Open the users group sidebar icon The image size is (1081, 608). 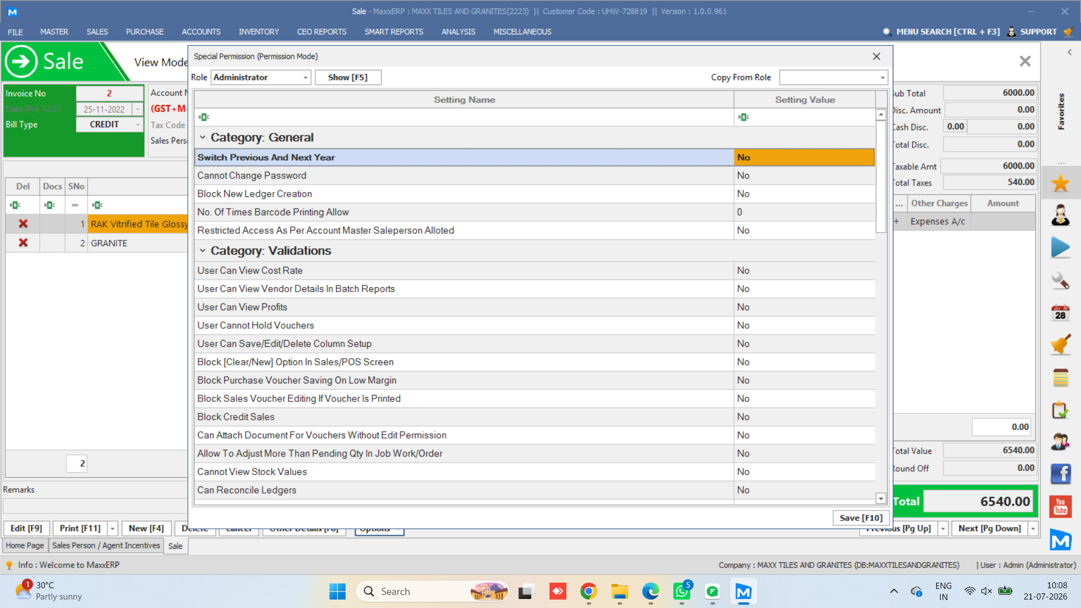1060,442
